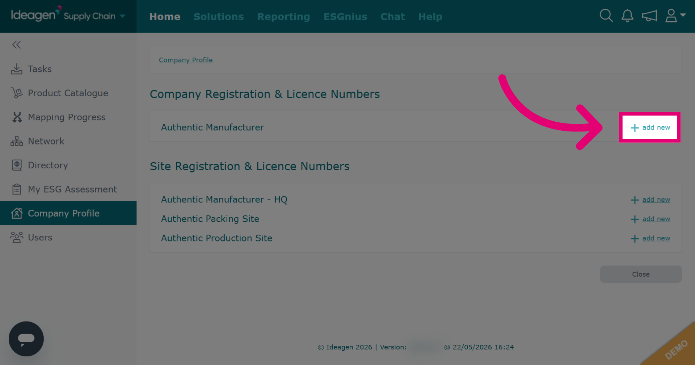Open the Help menu
Screen dimensions: 695x365
point(430,17)
